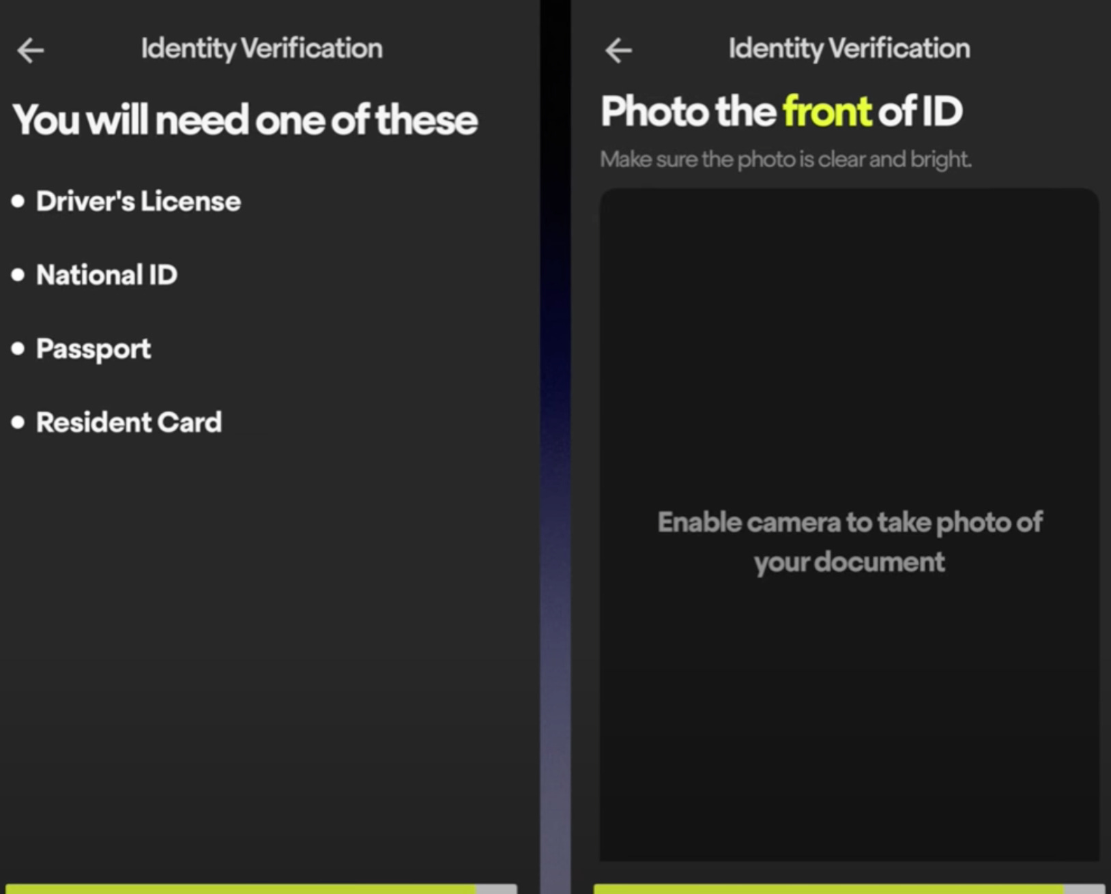Image resolution: width=1111 pixels, height=894 pixels.
Task: Click the 'Photo the front of ID' heading
Action: pos(782,111)
